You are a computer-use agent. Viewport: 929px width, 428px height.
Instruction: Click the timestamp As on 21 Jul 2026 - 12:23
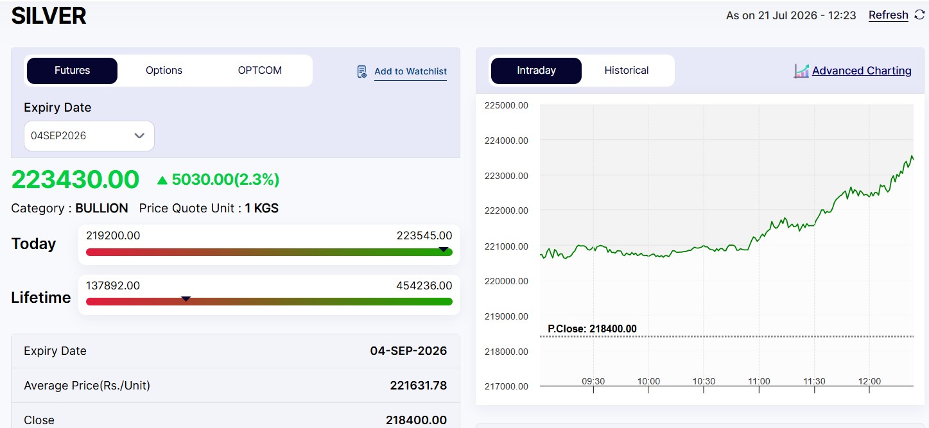pyautogui.click(x=791, y=15)
